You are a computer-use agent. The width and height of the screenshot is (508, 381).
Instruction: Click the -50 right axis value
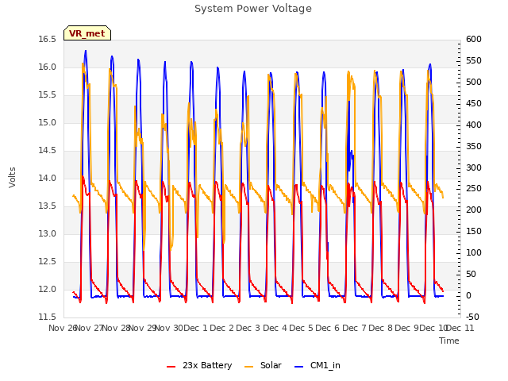473,317
